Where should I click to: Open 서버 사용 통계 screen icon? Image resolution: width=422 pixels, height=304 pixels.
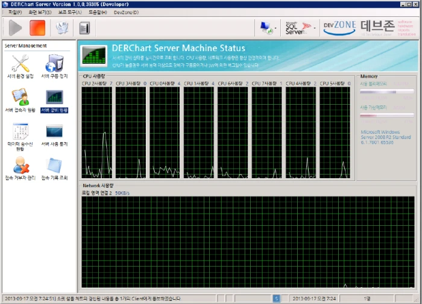point(54,131)
